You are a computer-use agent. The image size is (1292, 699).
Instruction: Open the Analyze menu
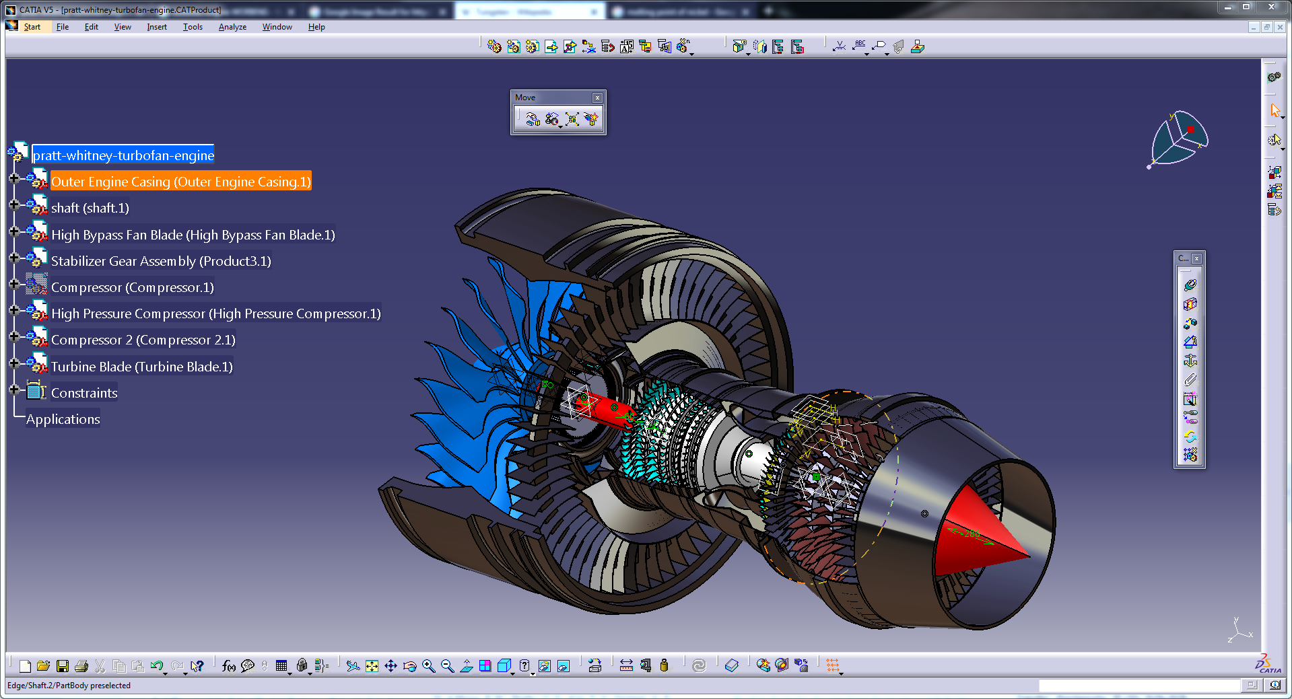232,27
